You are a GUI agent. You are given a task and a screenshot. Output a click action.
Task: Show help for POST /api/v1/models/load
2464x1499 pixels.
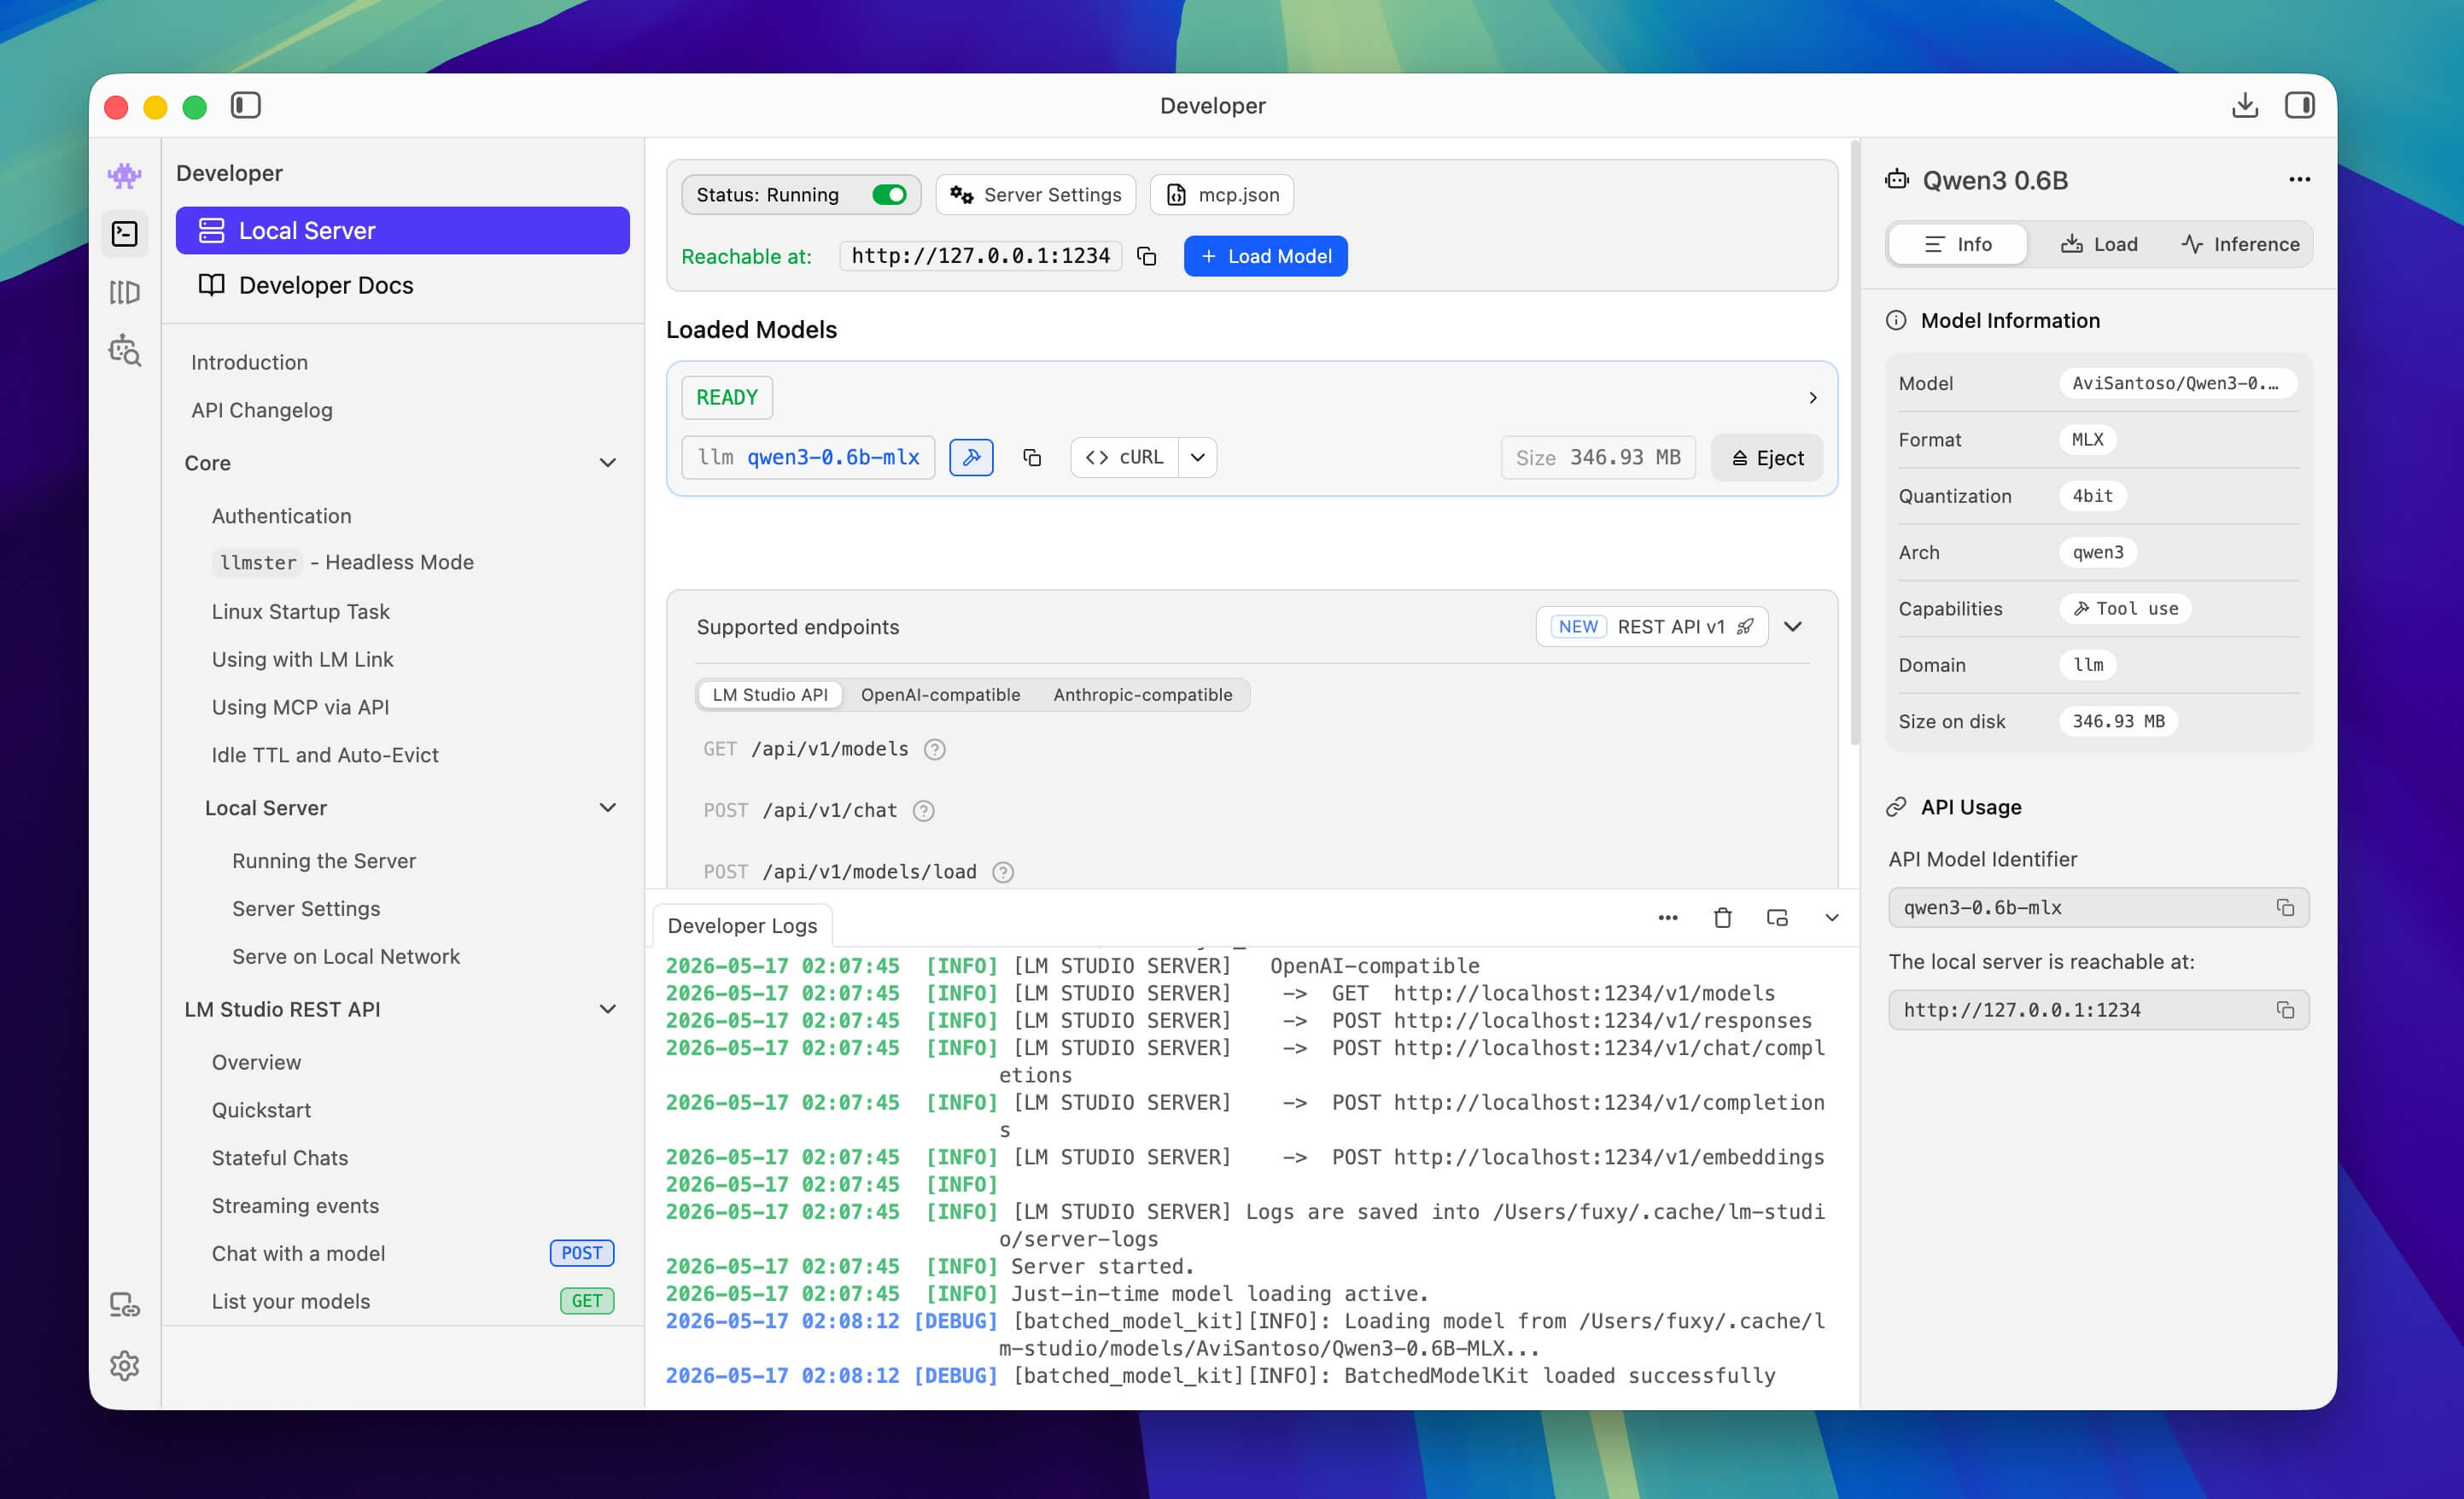(1002, 872)
